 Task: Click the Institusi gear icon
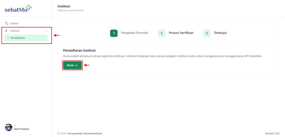(x=6, y=31)
